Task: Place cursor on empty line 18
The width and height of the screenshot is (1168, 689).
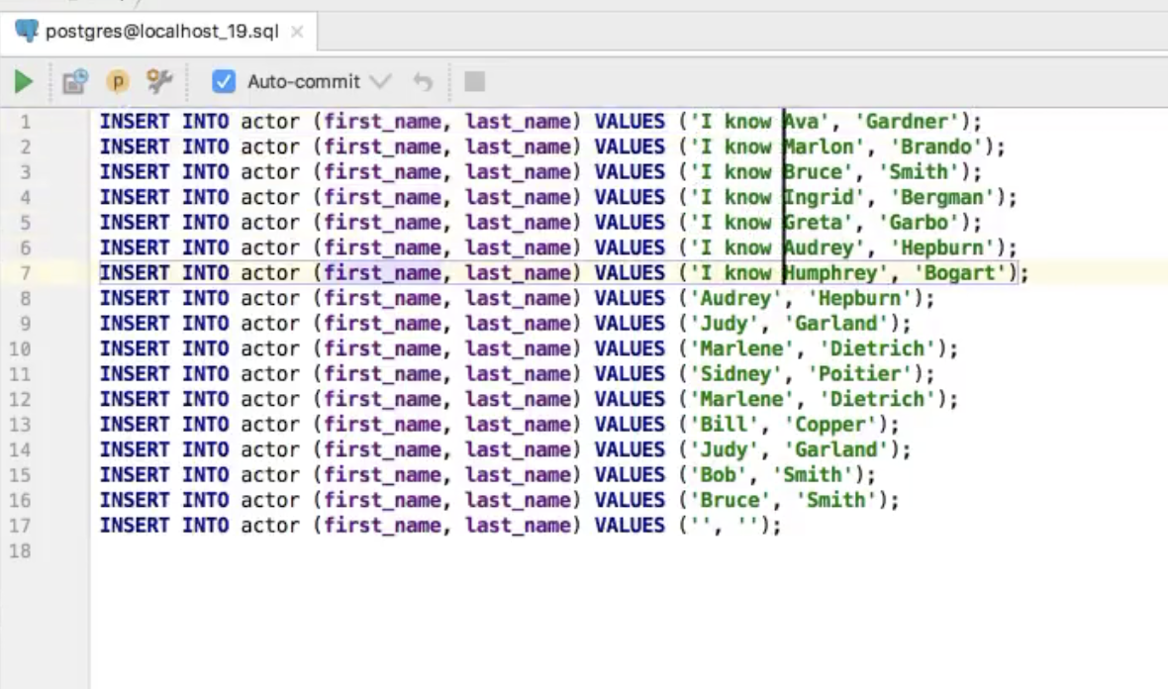Action: pos(396,550)
